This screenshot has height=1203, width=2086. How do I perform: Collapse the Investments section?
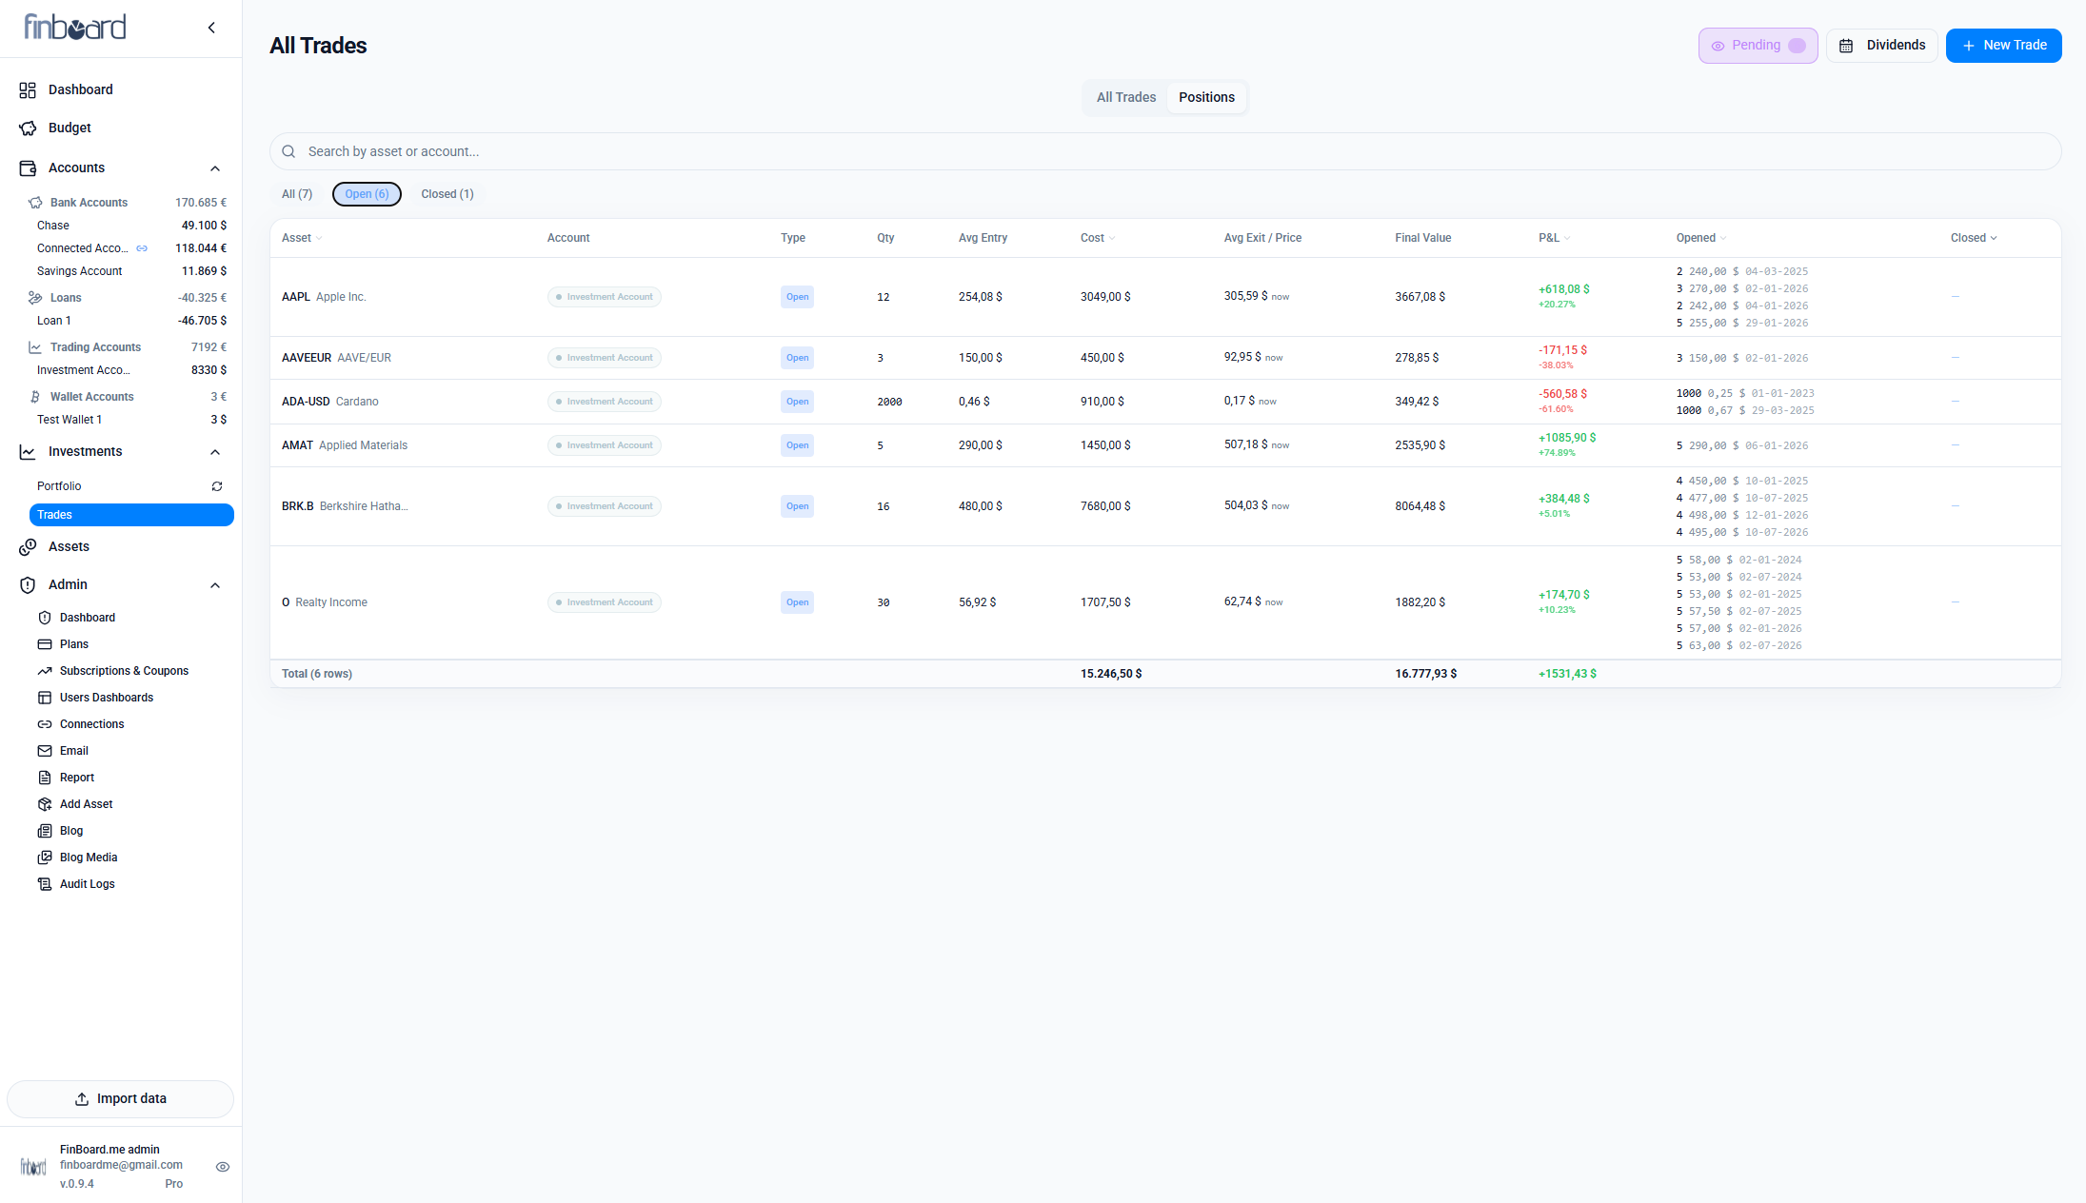click(x=215, y=452)
